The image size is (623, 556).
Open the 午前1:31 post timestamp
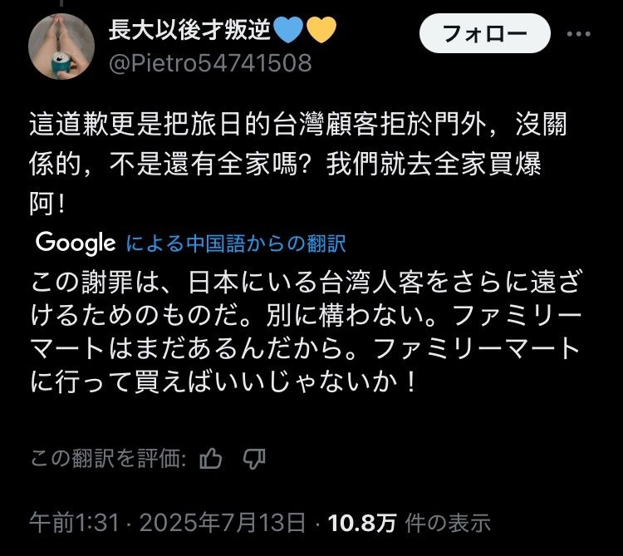click(x=74, y=522)
